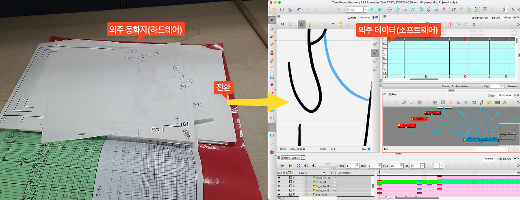Undo the last action
Image resolution: width=520 pixels, height=200 pixels.
click(x=299, y=9)
